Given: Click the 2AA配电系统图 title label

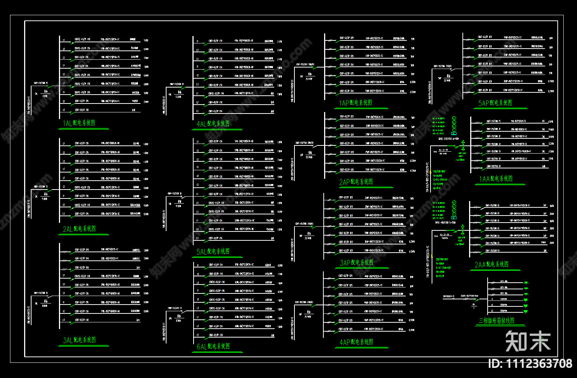Looking at the screenshot, I should tap(491, 264).
